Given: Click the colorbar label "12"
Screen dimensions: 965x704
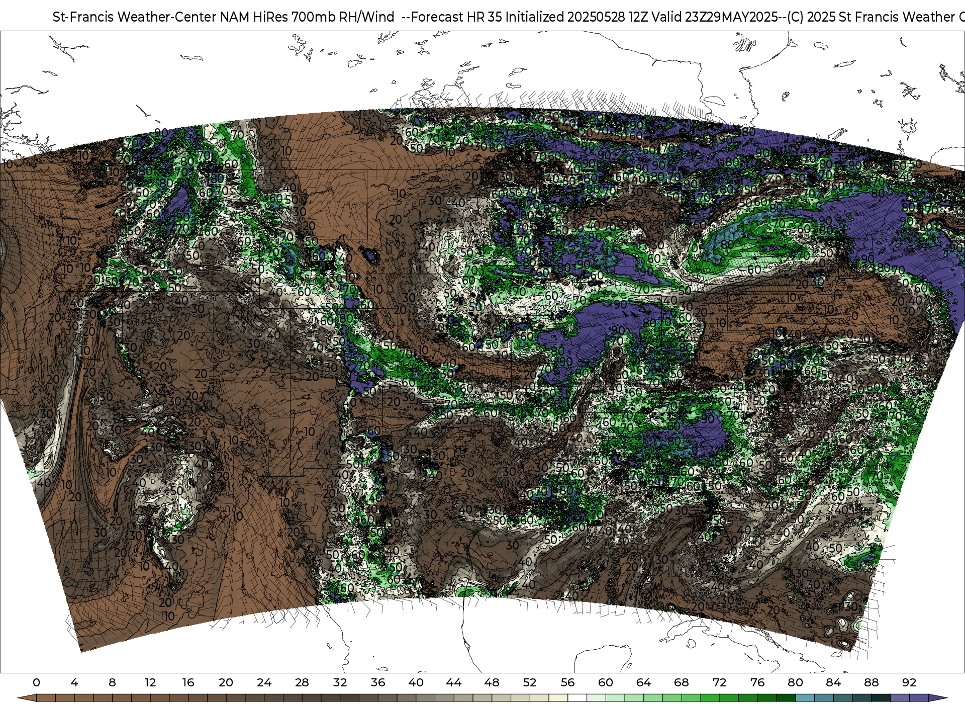Looking at the screenshot, I should tap(150, 682).
